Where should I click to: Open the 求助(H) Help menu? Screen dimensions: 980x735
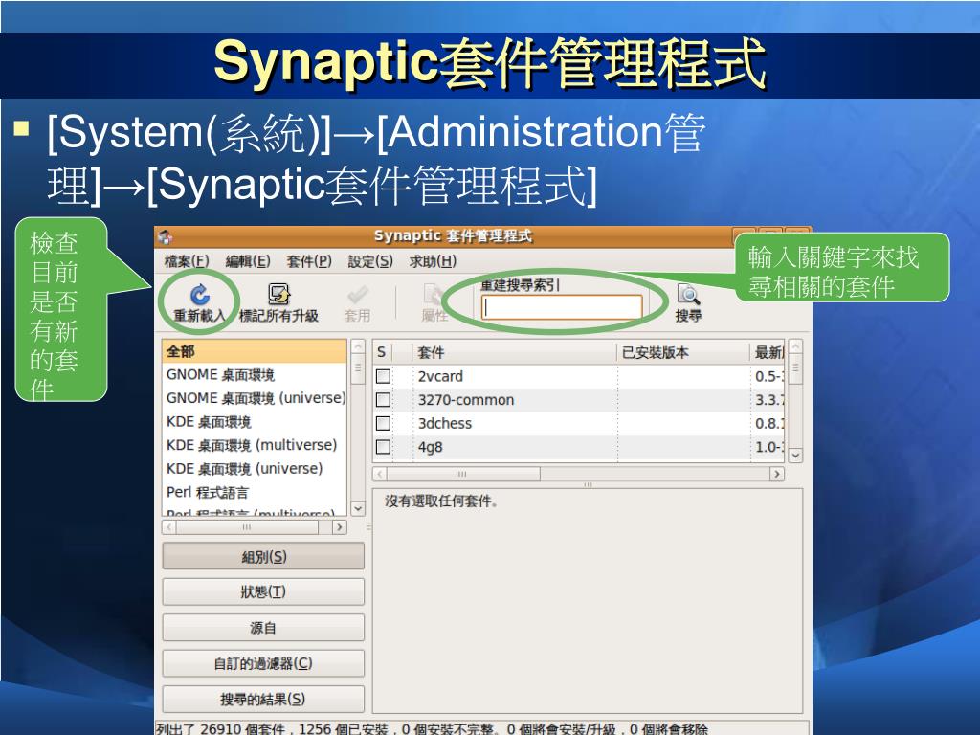(x=433, y=261)
